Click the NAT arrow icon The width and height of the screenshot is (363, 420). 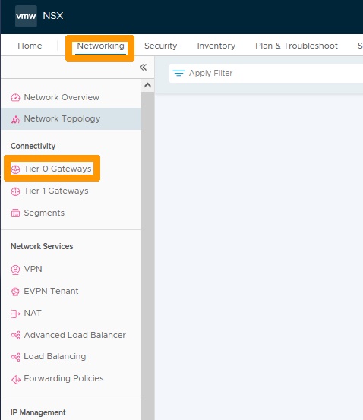tap(15, 314)
